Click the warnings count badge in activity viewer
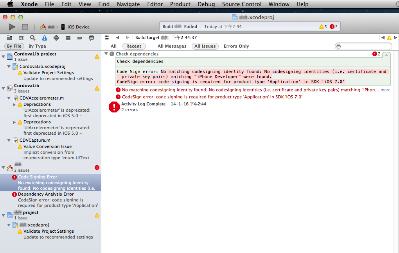 pos(323,27)
